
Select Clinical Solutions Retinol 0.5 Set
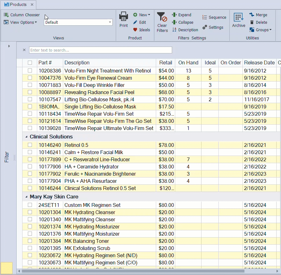click(x=100, y=188)
